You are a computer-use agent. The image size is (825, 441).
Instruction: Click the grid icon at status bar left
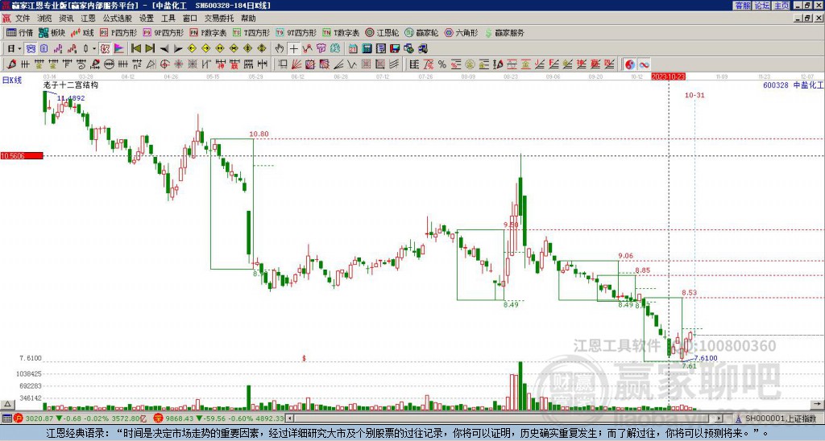click(x=6, y=418)
